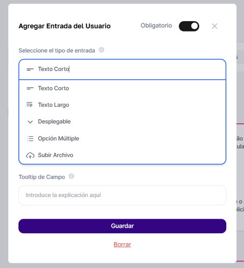Click the Opción Múltiple list icon
Screen dimensions: 244x268
point(30,138)
